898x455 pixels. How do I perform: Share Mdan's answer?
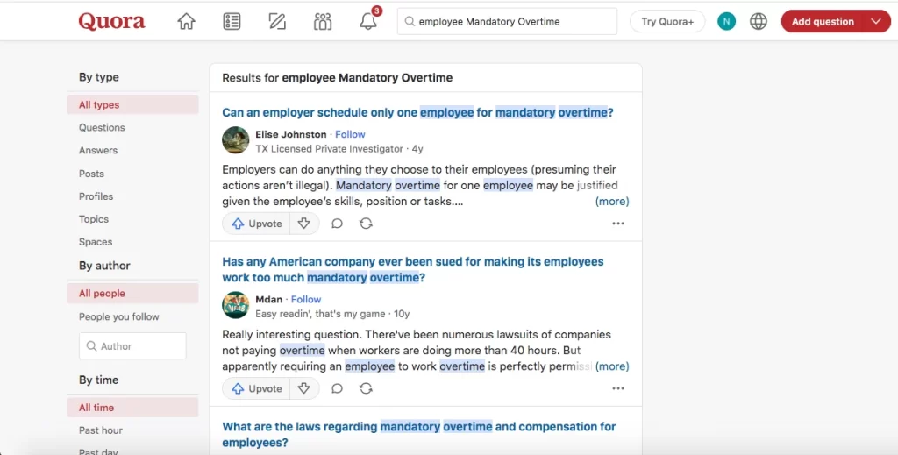point(366,388)
